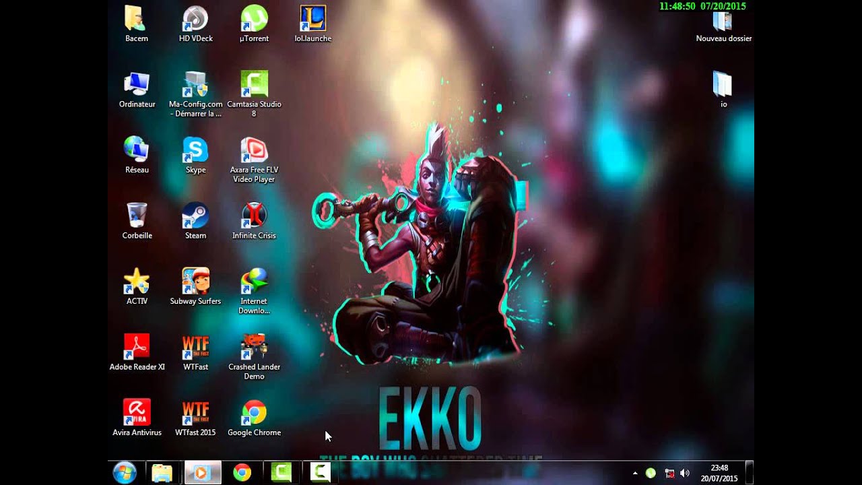Open Windows Explorer from the taskbar
This screenshot has height=485, width=862.
pos(162,473)
